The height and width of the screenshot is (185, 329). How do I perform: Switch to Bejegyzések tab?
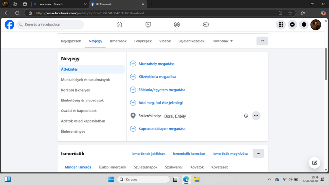click(71, 41)
